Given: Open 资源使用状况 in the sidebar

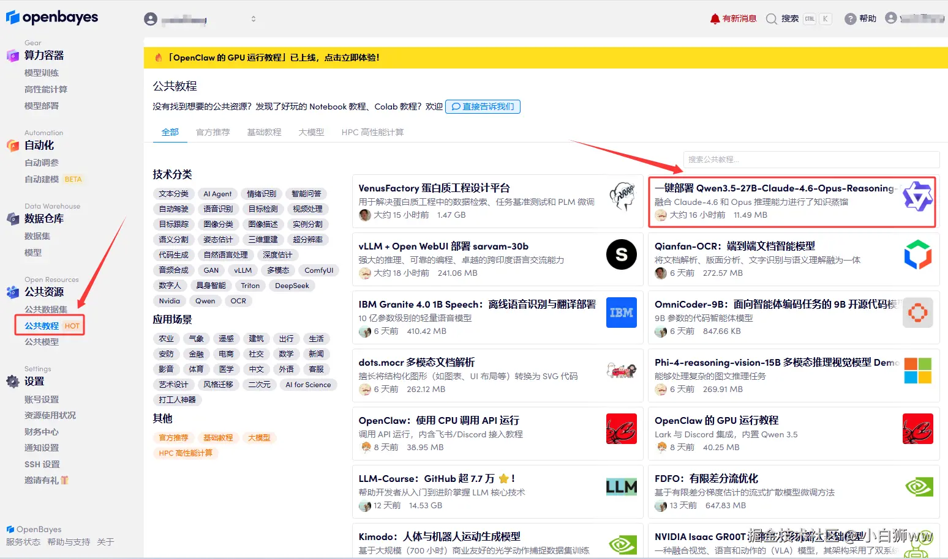Looking at the screenshot, I should (x=50, y=415).
